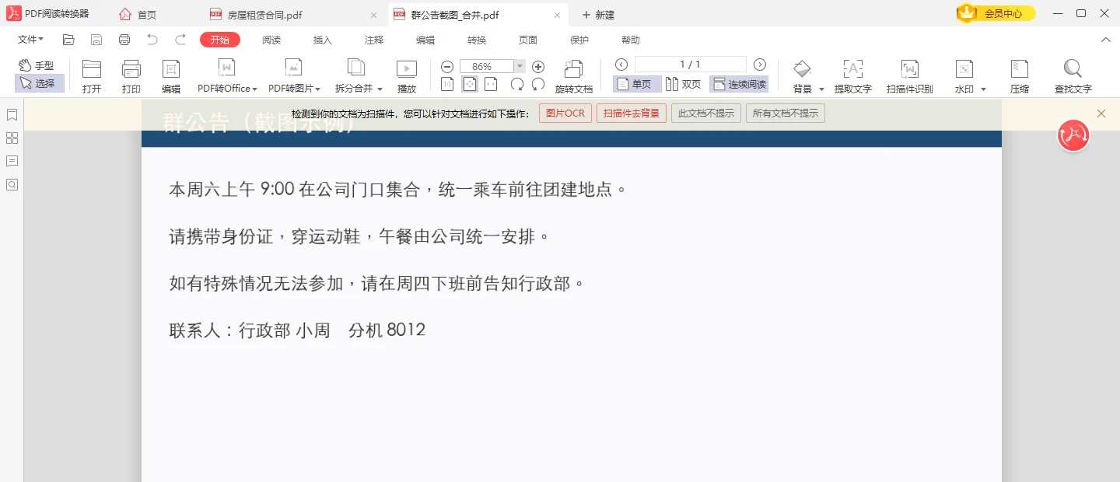
Task: Click the page number field 1 / 1
Action: click(x=691, y=65)
